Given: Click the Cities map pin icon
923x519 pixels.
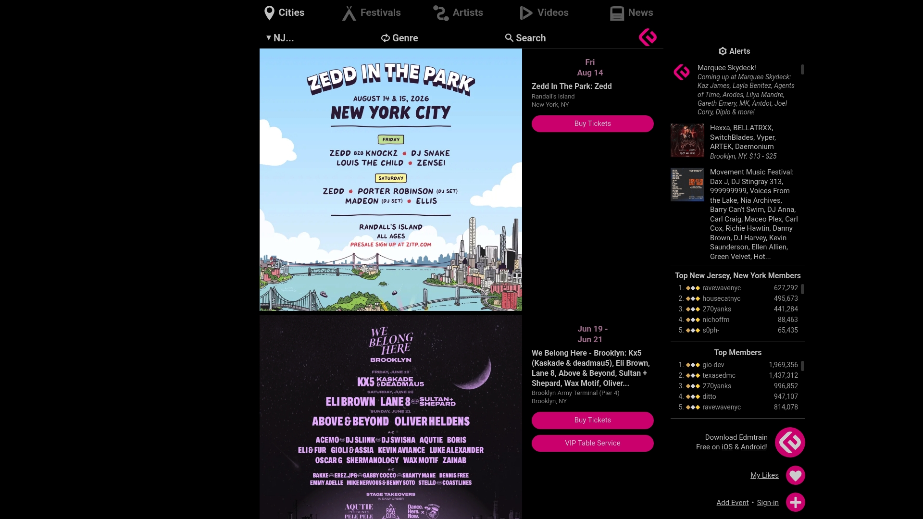Looking at the screenshot, I should click(x=269, y=13).
